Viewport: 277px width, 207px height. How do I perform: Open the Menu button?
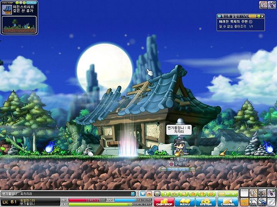coord(185,202)
